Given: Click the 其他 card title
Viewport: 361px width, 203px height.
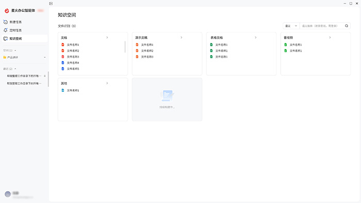Looking at the screenshot, I should click(64, 83).
